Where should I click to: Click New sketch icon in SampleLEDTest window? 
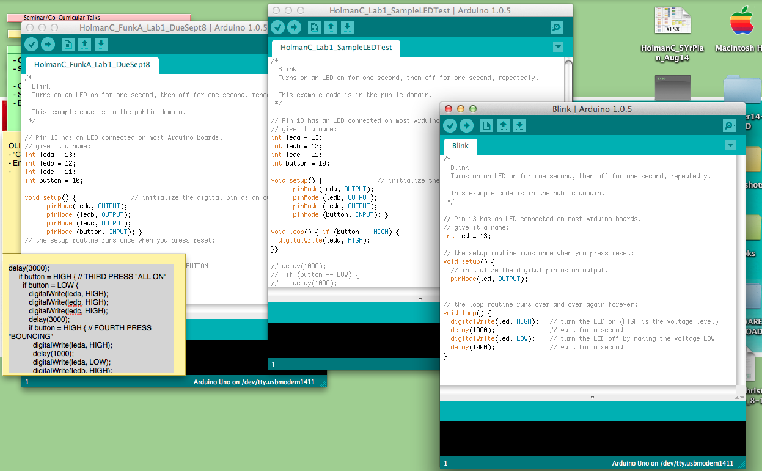click(x=314, y=27)
